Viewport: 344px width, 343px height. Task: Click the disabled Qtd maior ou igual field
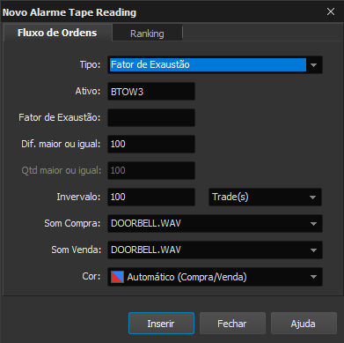(151, 170)
